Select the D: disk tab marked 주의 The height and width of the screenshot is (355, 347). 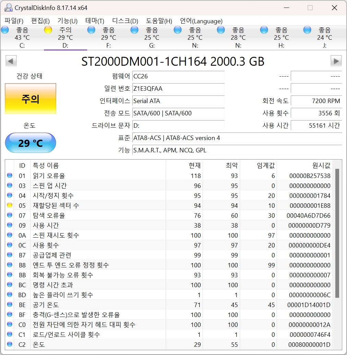tap(65, 38)
